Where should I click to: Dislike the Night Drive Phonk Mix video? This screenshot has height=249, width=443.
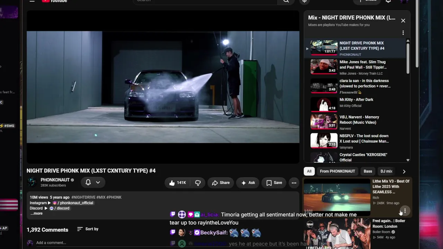click(198, 183)
